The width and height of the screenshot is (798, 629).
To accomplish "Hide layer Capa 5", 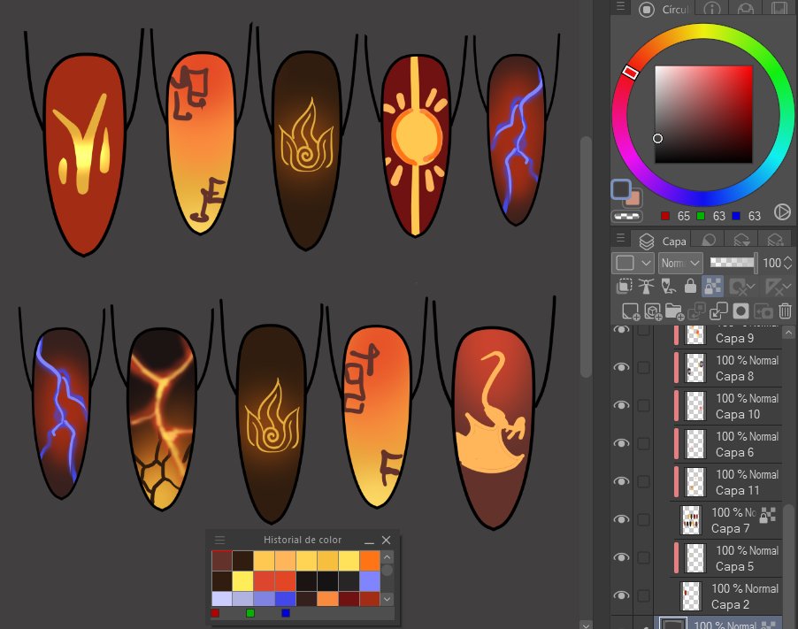I will [621, 557].
